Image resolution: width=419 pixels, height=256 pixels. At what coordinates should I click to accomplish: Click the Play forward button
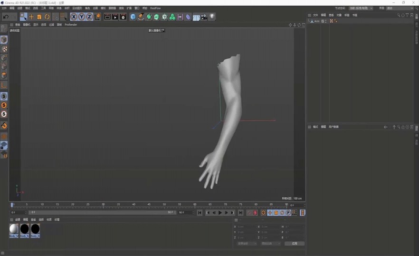pos(220,213)
